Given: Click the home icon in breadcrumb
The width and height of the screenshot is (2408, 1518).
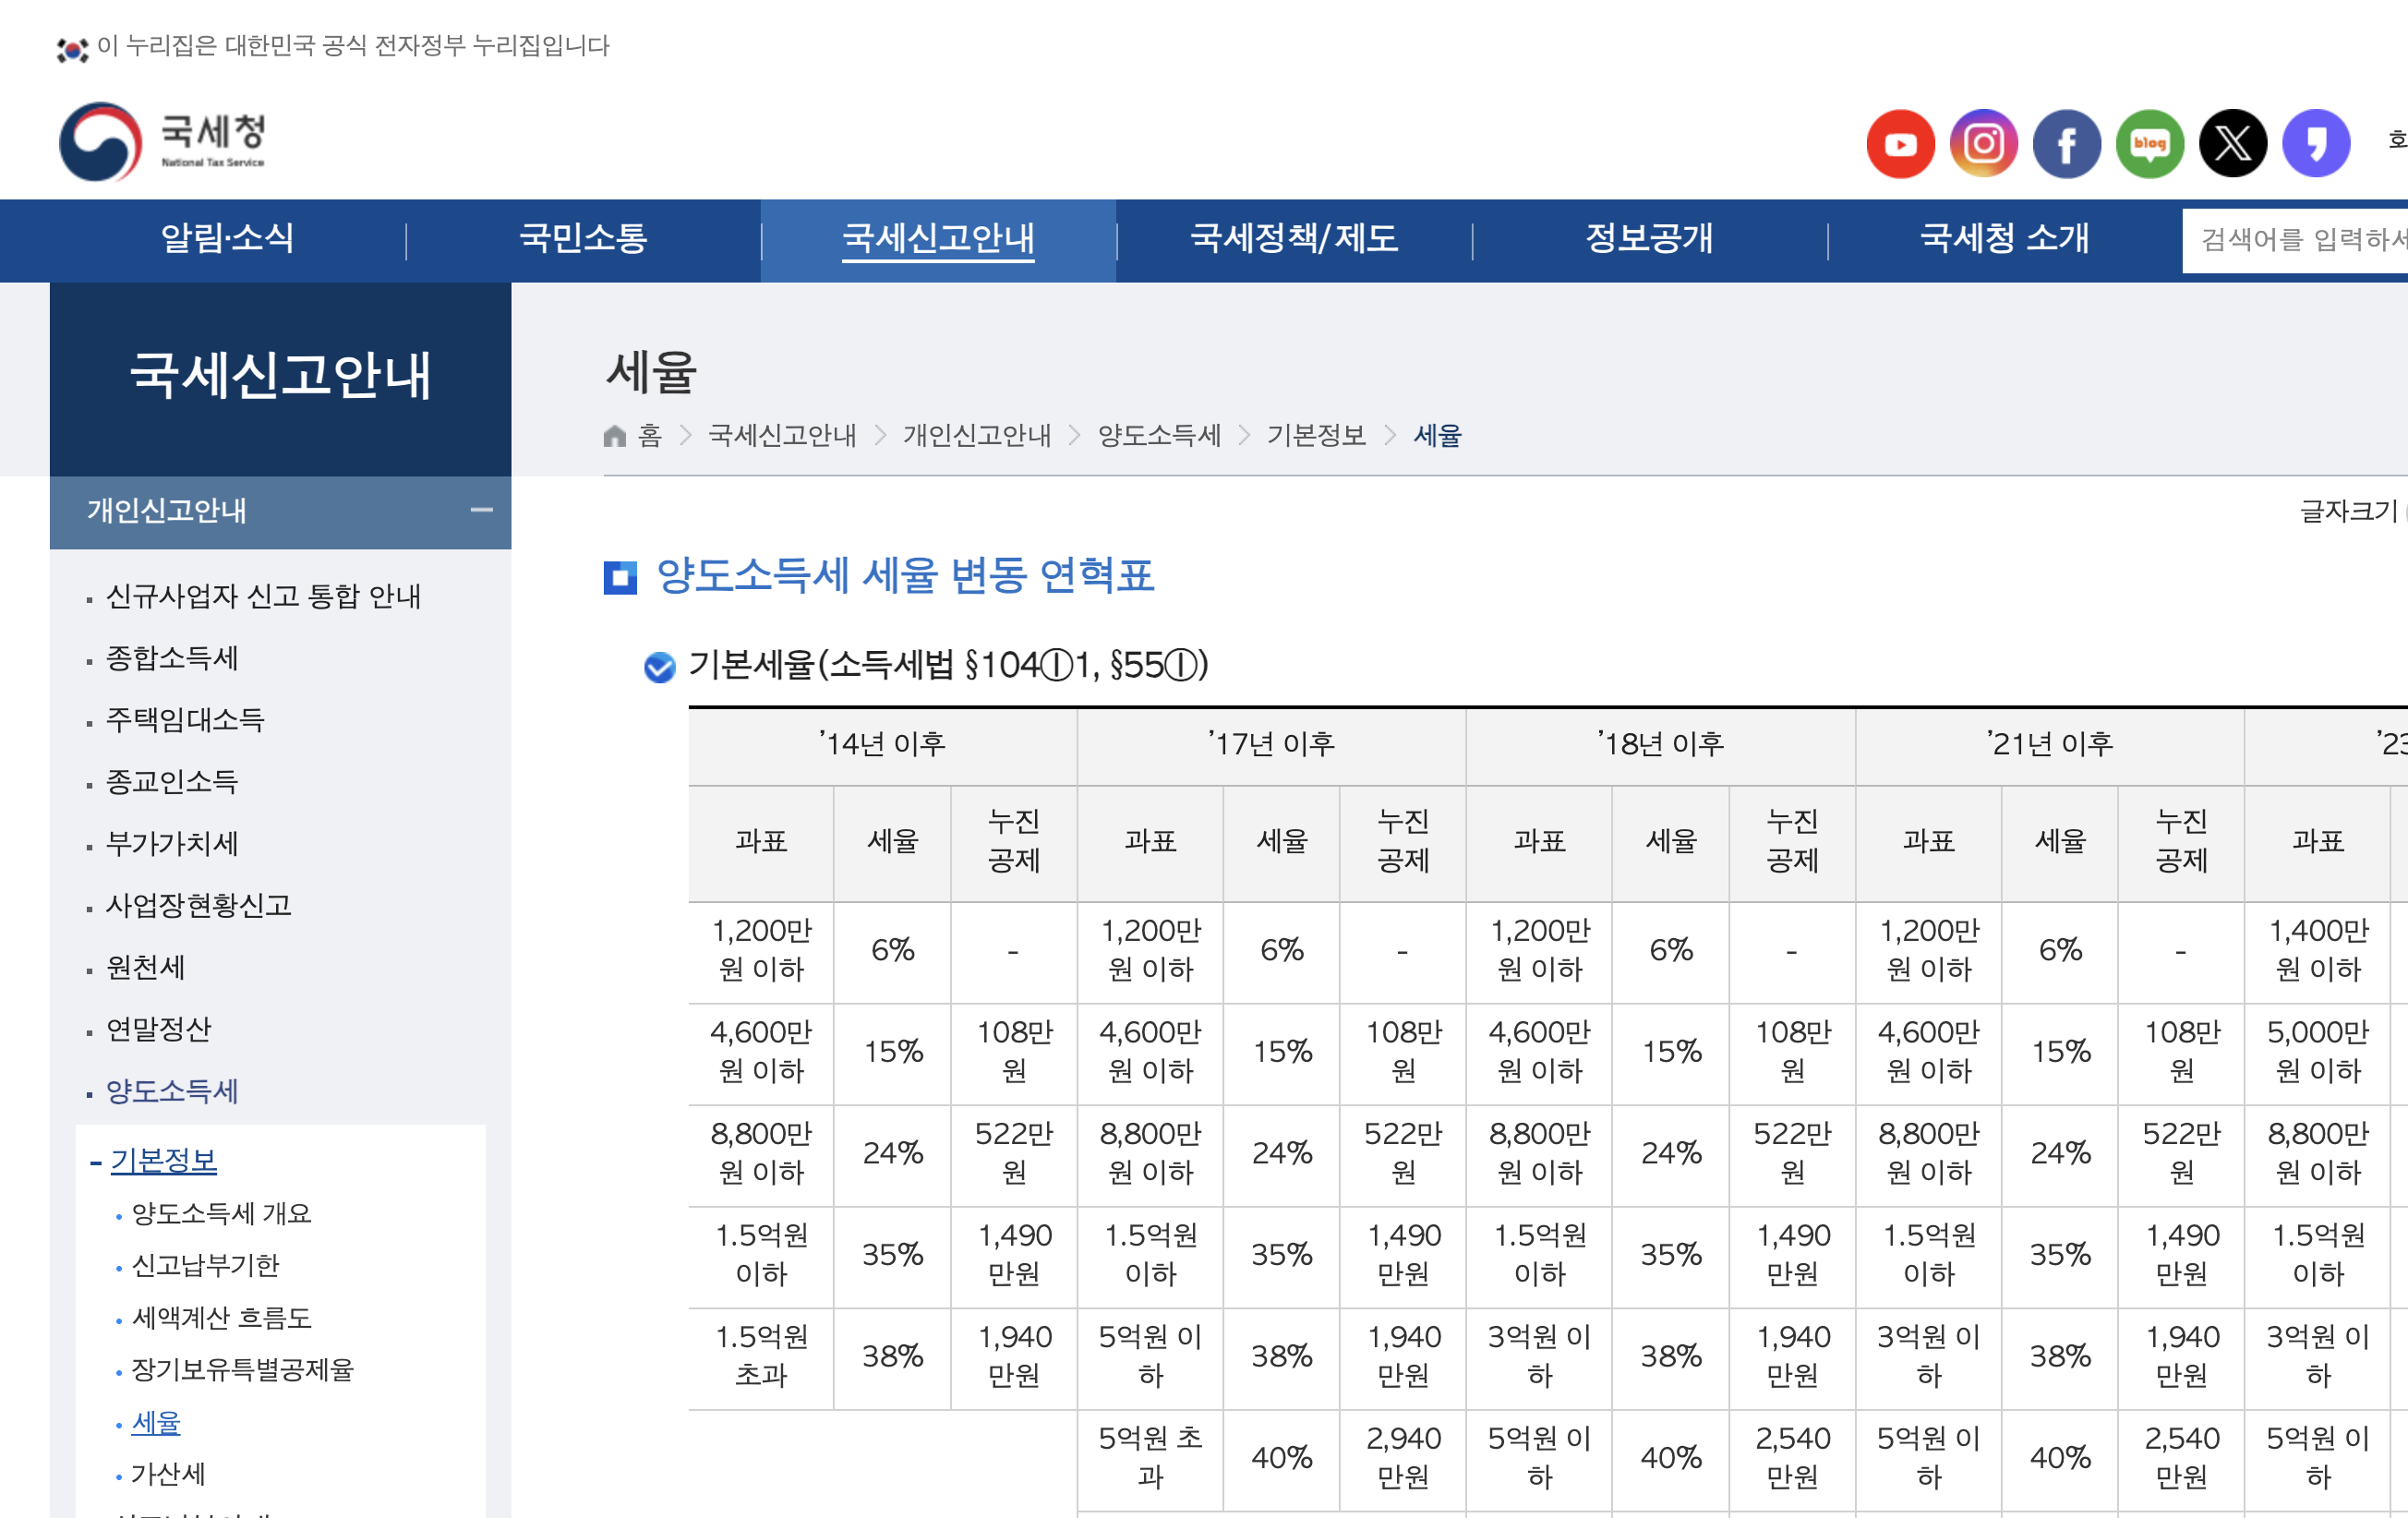Looking at the screenshot, I should coord(615,436).
